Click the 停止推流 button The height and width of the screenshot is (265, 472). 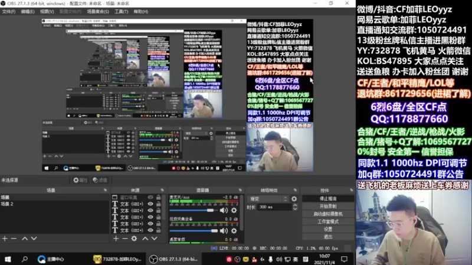[x=328, y=198]
